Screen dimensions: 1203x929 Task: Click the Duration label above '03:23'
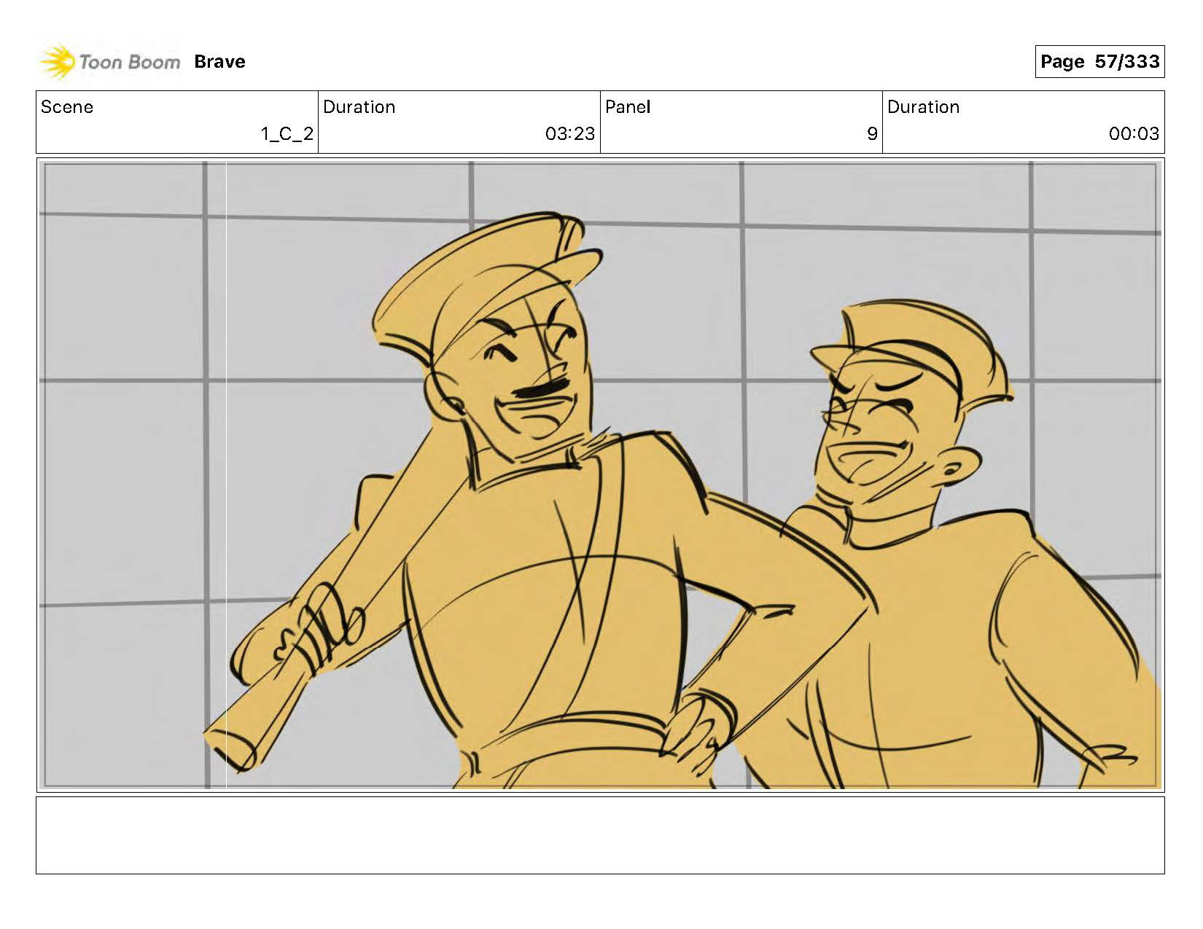[359, 107]
